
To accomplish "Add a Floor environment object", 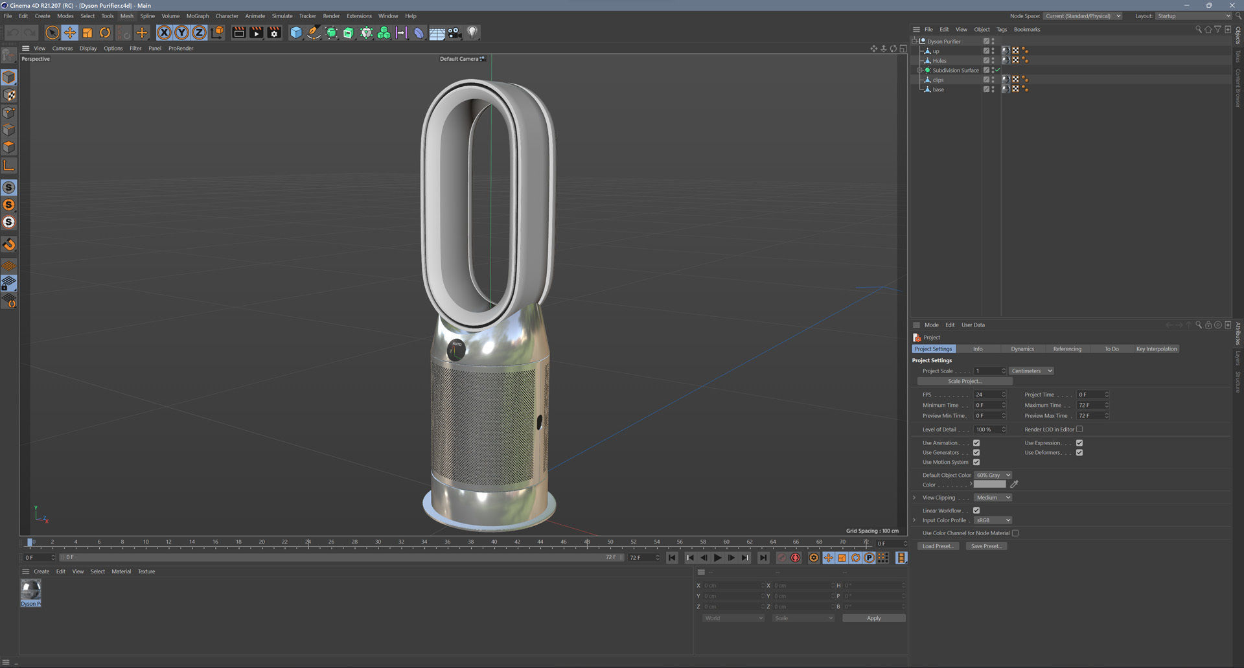I will click(x=437, y=32).
